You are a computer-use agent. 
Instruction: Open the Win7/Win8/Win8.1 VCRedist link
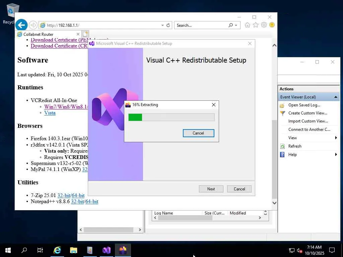pos(66,107)
